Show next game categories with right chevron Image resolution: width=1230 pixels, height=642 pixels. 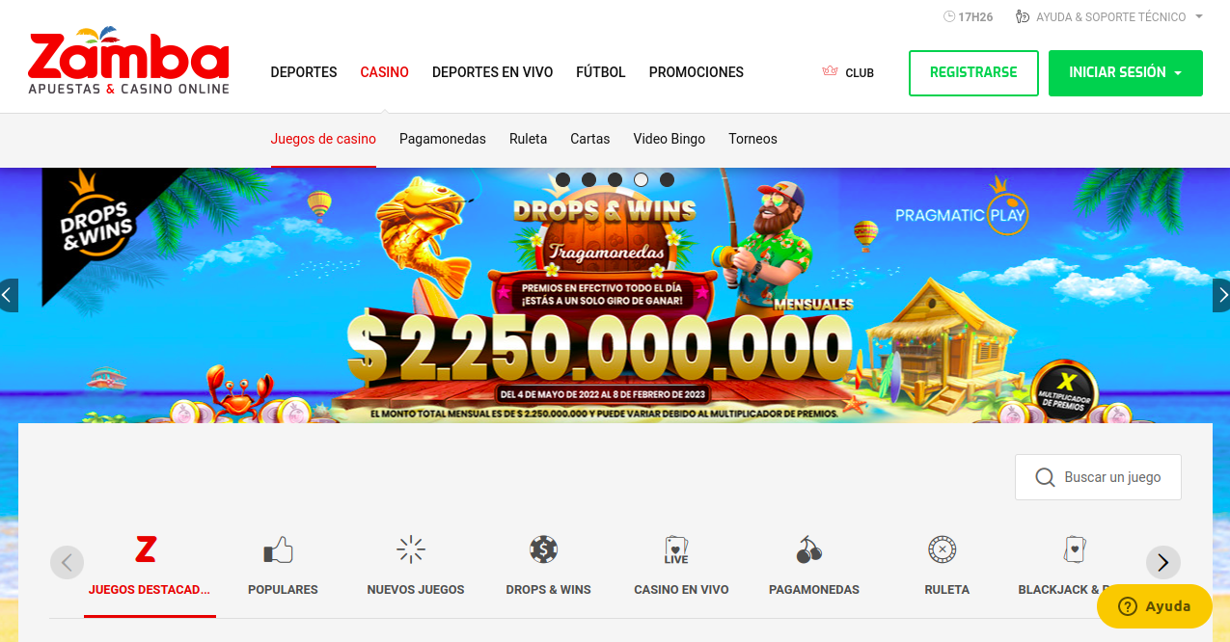pos(1163,563)
